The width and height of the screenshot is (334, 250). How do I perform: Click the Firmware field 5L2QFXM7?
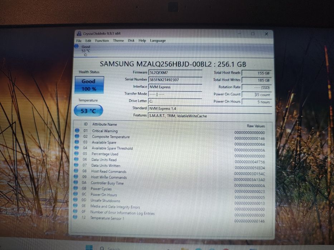coord(175,73)
